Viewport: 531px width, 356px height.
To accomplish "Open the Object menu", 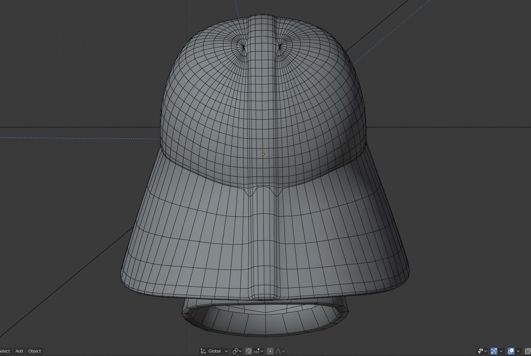I will coord(34,351).
